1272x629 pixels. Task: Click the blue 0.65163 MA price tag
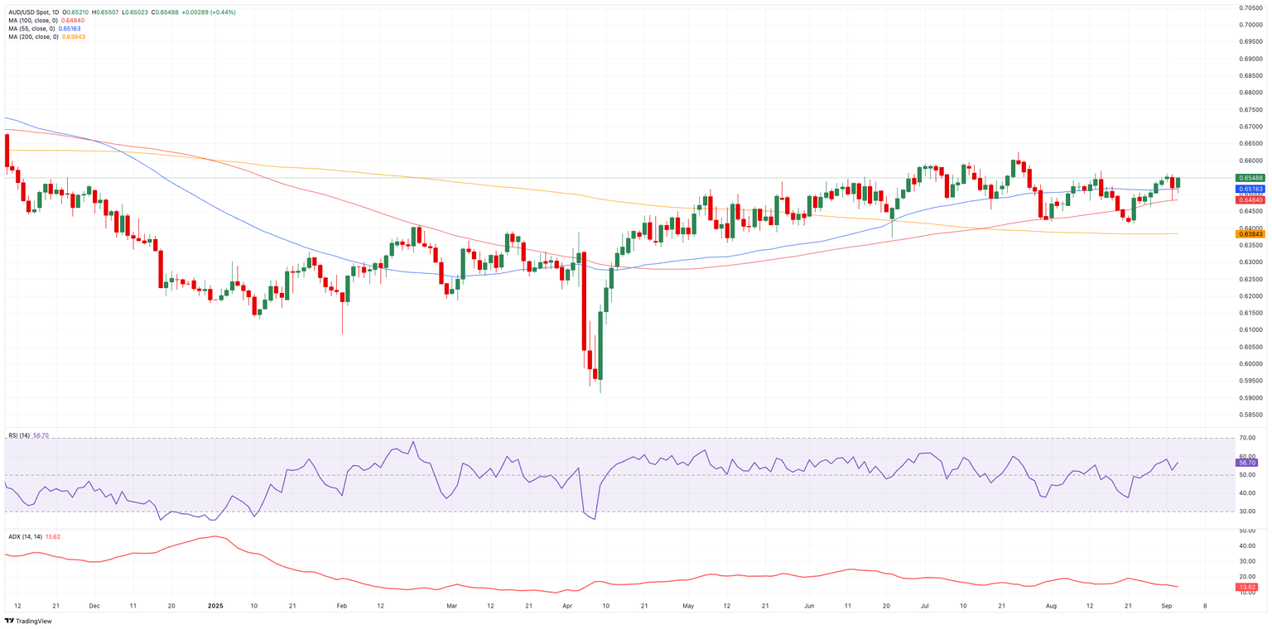pyautogui.click(x=1250, y=190)
